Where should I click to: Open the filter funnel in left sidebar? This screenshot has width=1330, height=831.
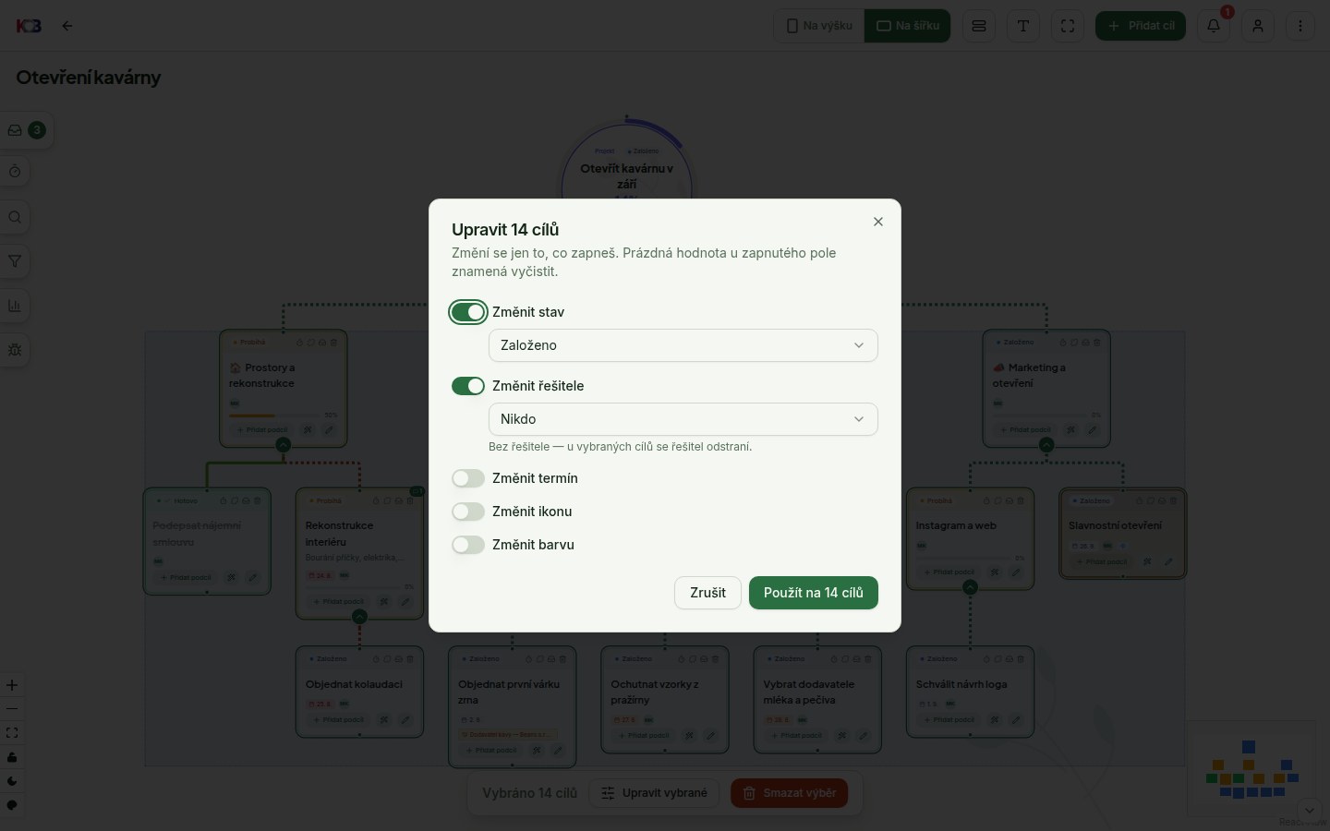15,261
